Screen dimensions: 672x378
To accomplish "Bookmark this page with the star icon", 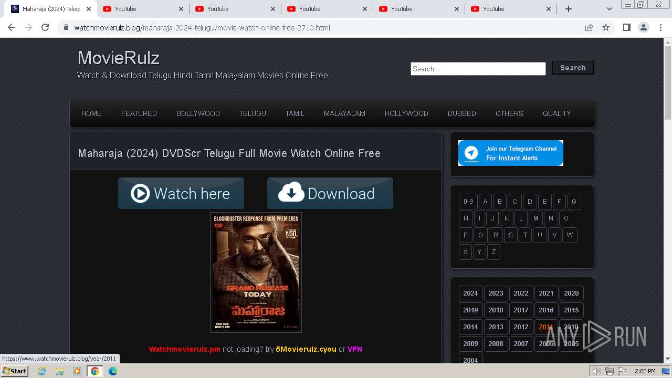I will click(606, 27).
